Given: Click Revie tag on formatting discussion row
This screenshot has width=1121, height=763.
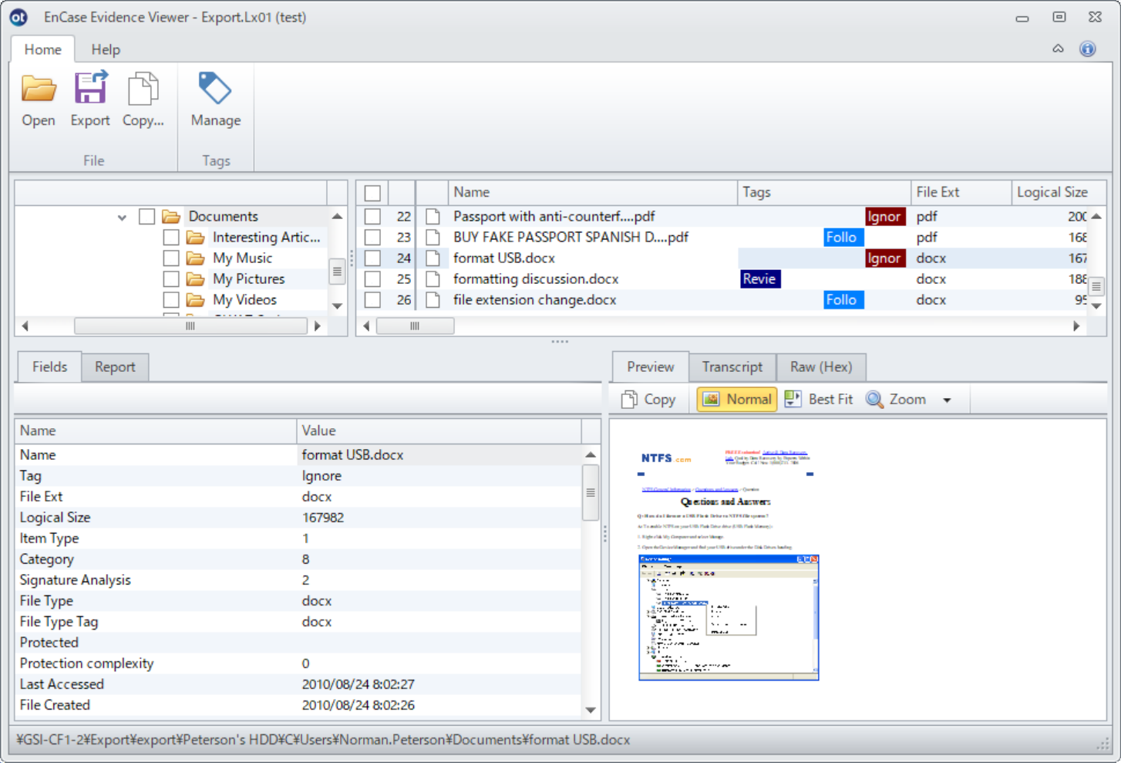Looking at the screenshot, I should pos(760,279).
